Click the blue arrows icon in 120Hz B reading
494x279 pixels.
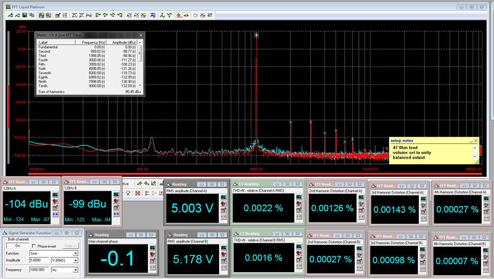(116, 214)
